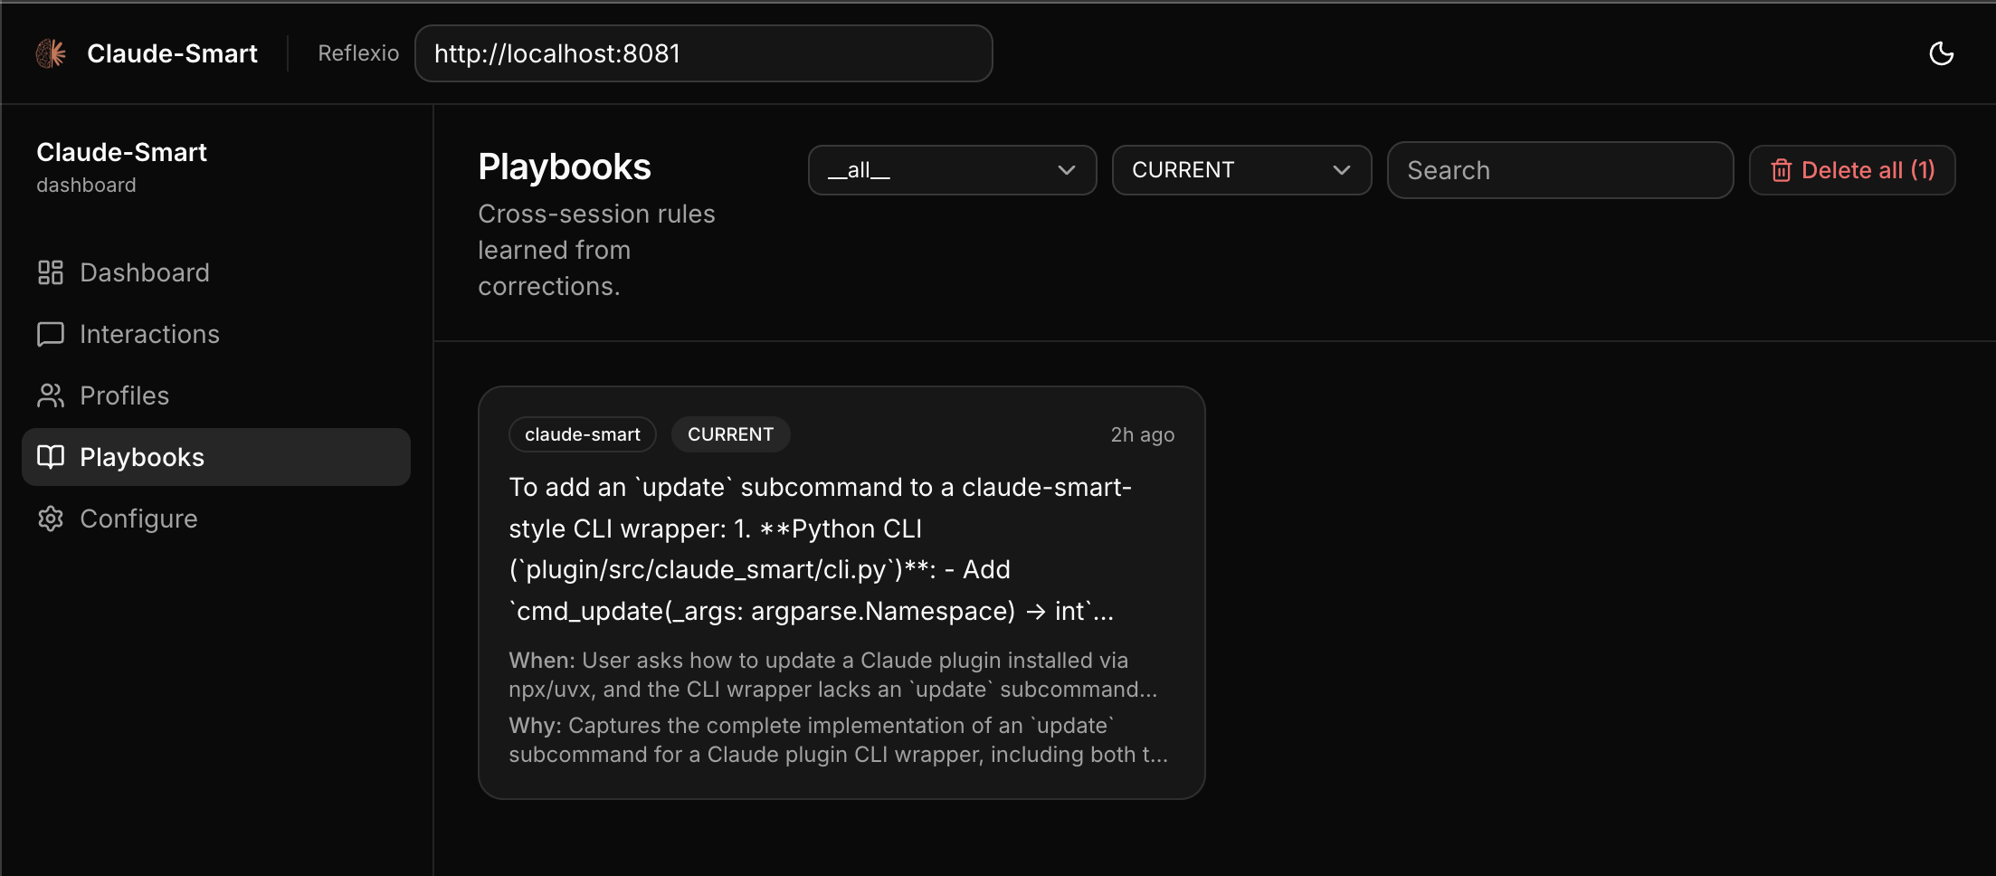The height and width of the screenshot is (876, 1996).
Task: Expand the CURRENT status filter dropdown
Action: click(x=1240, y=169)
